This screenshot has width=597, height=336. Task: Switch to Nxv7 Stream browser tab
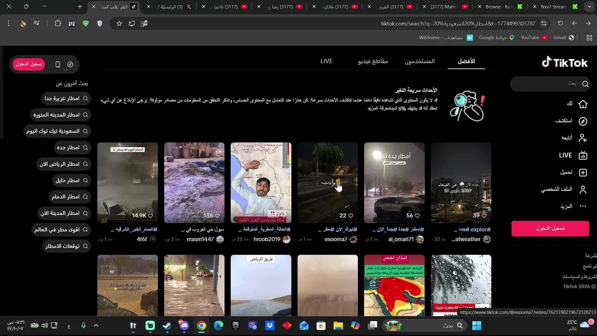557,7
